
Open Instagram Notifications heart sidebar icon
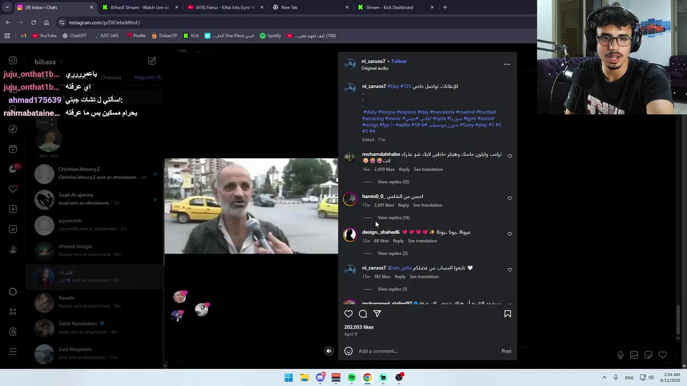click(x=13, y=189)
